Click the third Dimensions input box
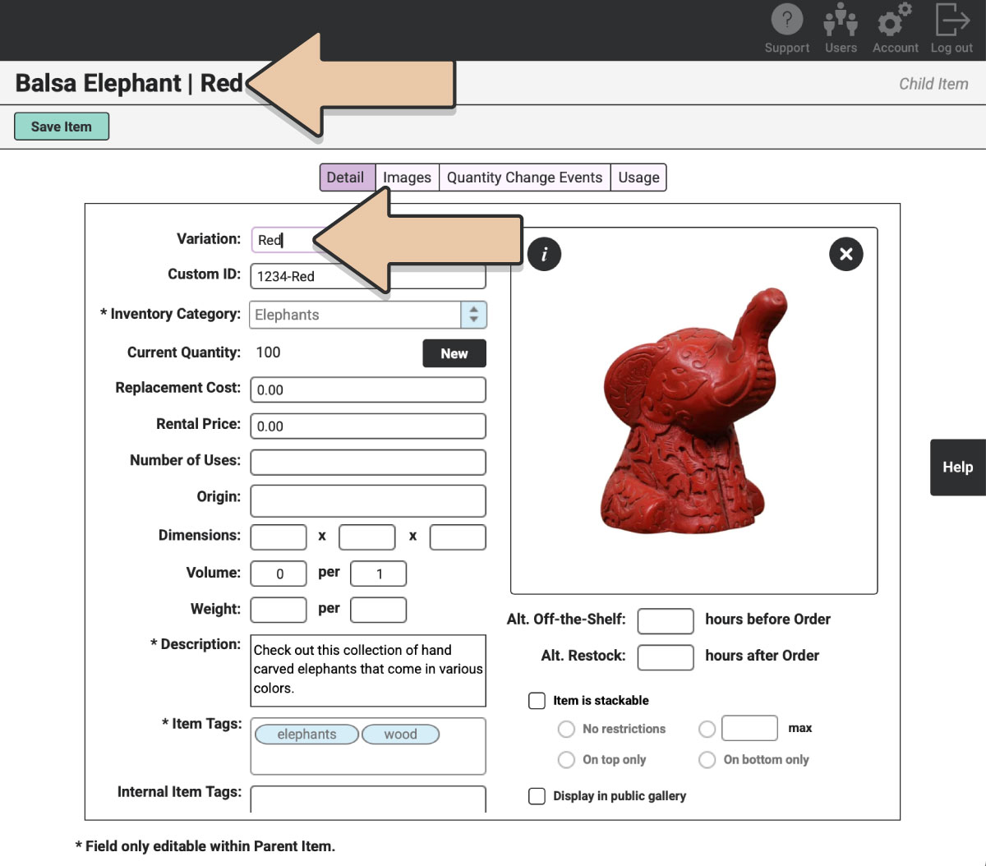986x866 pixels. pyautogui.click(x=458, y=537)
